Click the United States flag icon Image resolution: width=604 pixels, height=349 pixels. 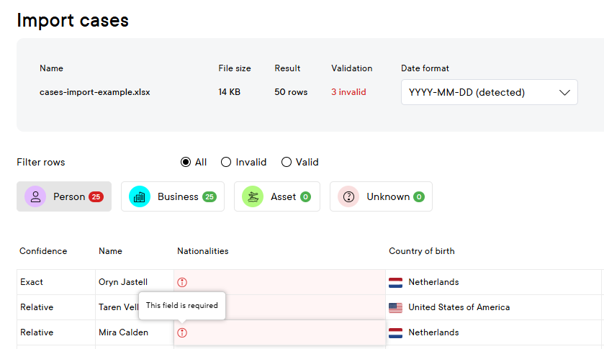pos(395,307)
